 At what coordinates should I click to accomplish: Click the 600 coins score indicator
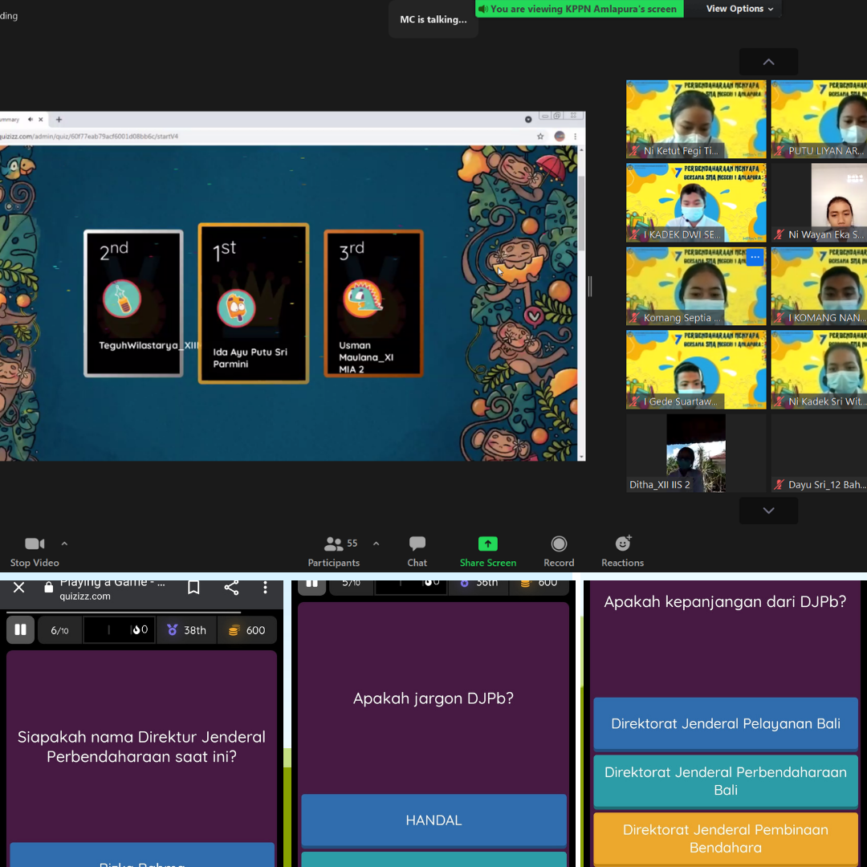point(246,630)
